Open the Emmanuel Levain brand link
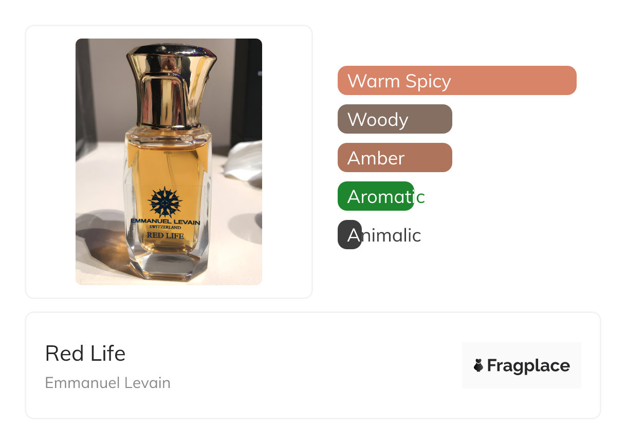The width and height of the screenshot is (626, 444). click(108, 383)
